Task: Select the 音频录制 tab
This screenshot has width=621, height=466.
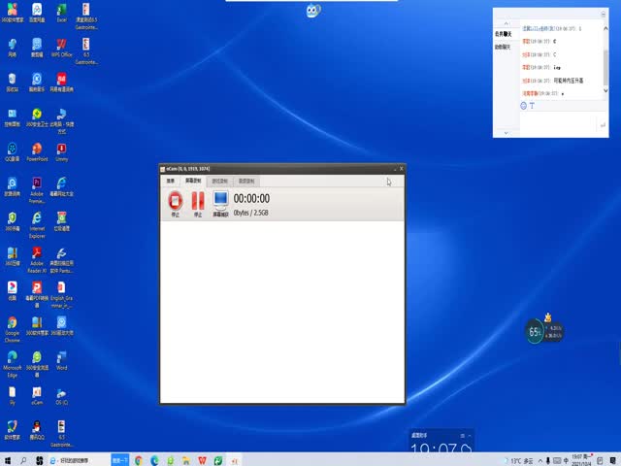Action: tap(246, 181)
